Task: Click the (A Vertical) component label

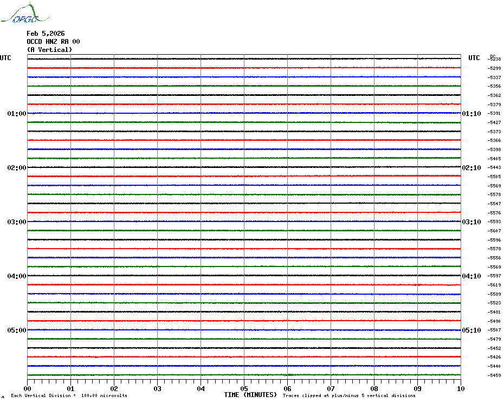Action: click(x=49, y=50)
